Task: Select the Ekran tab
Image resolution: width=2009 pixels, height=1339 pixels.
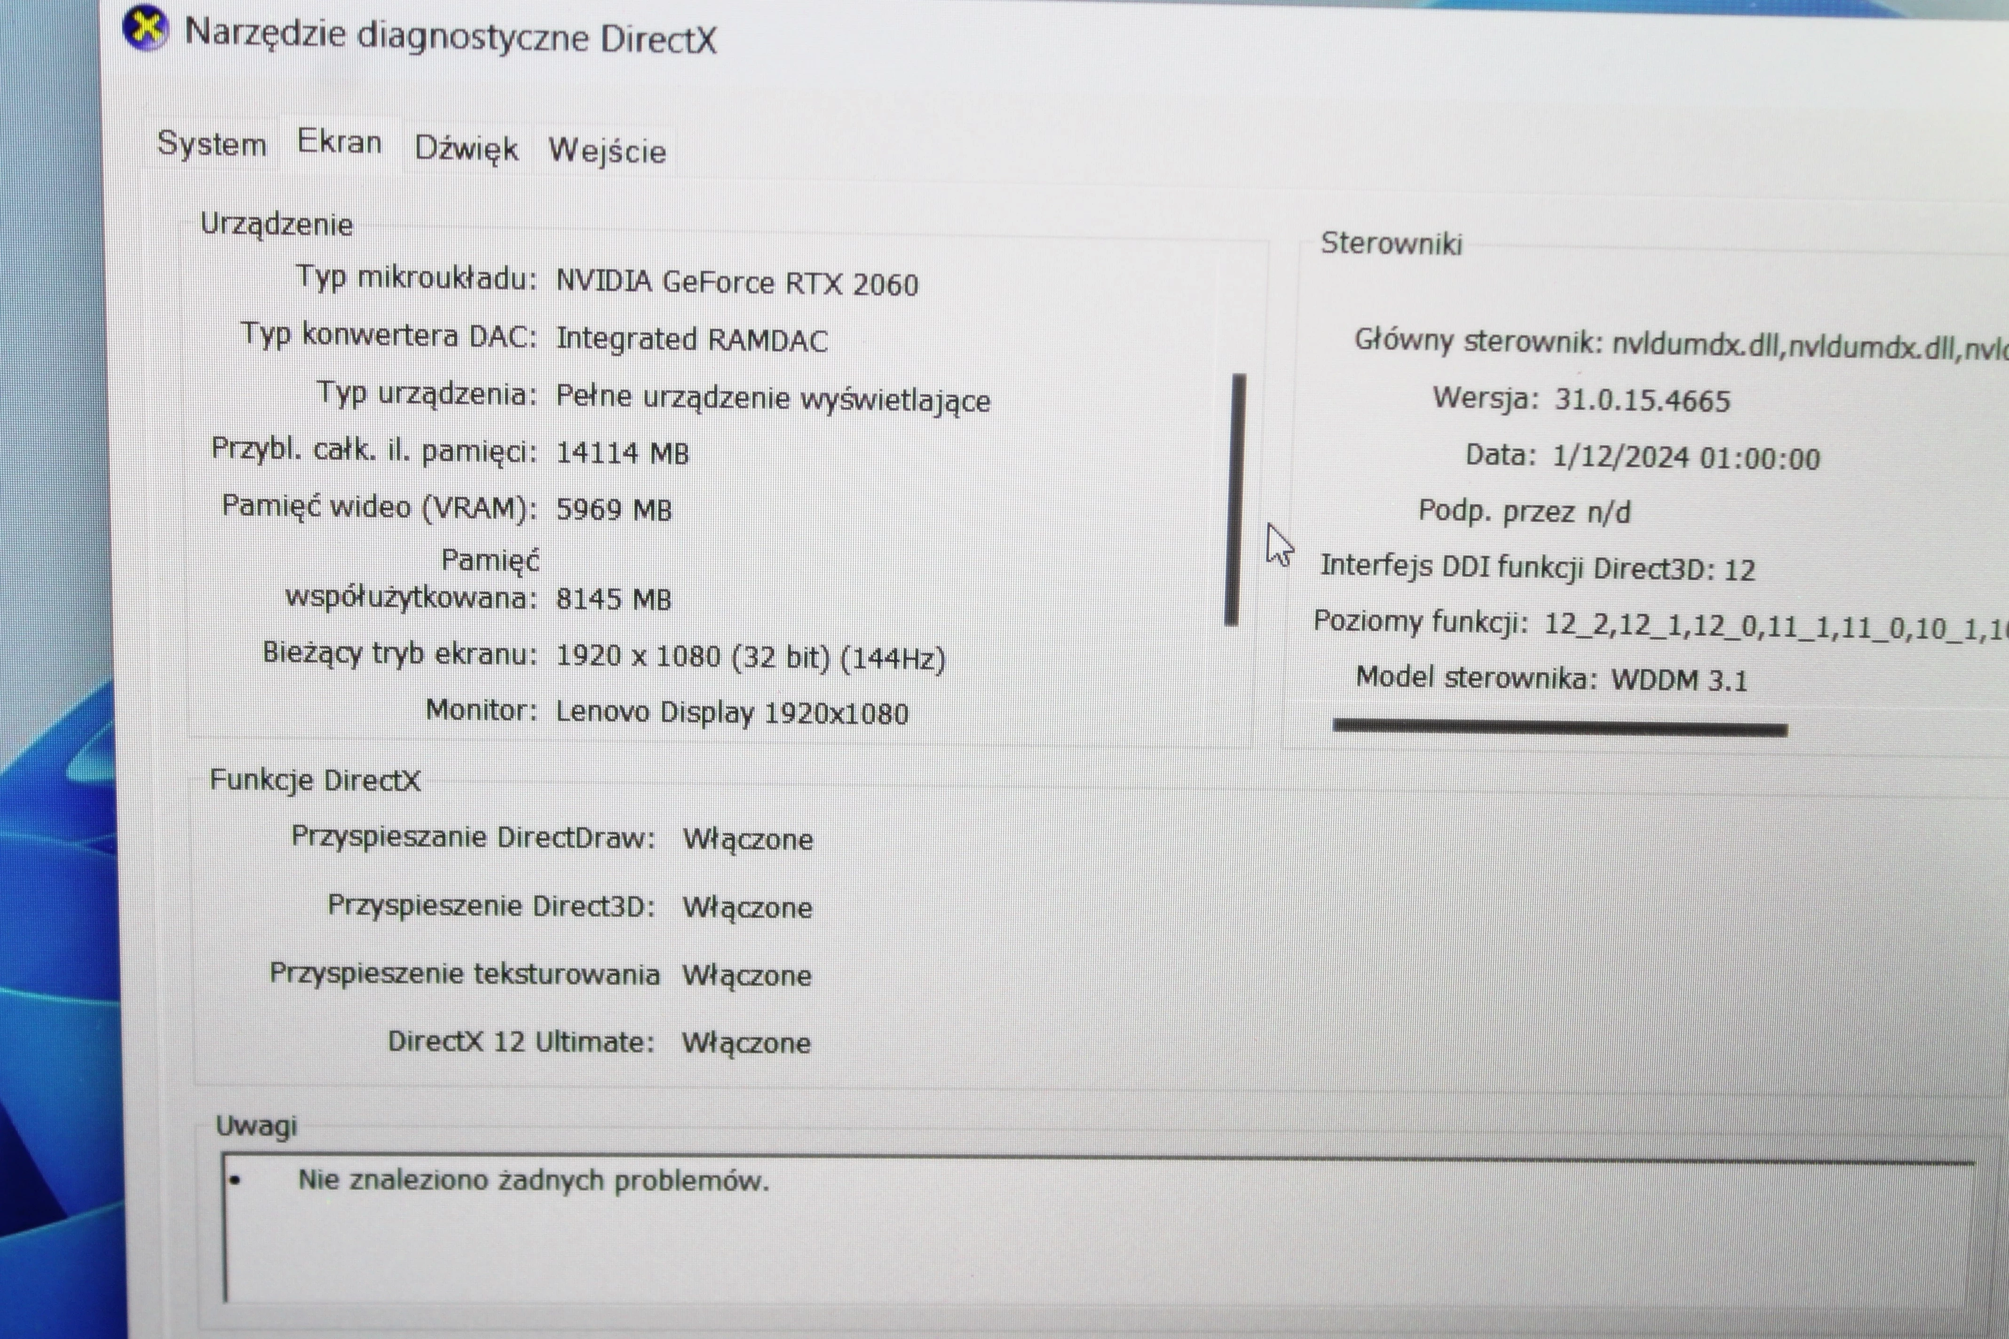Action: pyautogui.click(x=339, y=142)
